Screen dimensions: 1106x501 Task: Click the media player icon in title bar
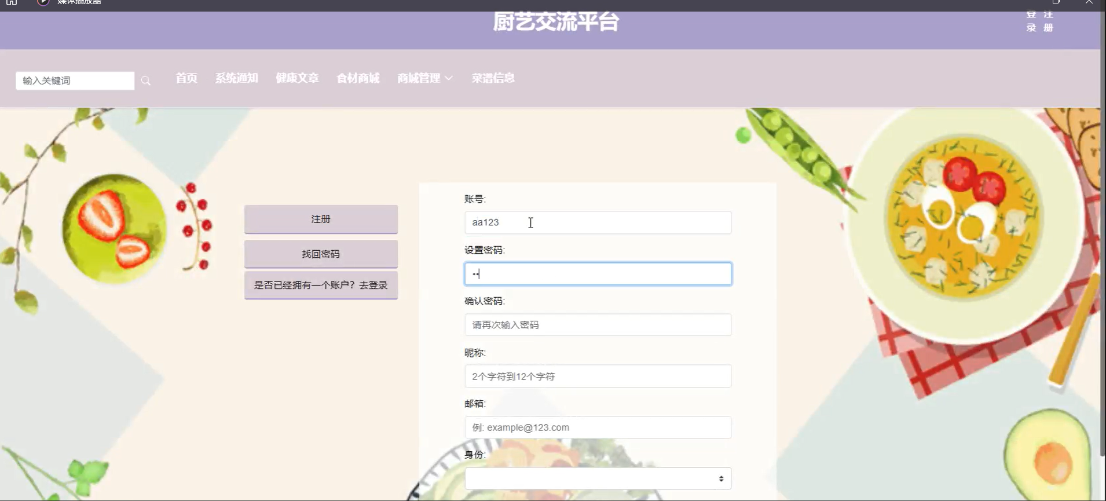pos(43,2)
